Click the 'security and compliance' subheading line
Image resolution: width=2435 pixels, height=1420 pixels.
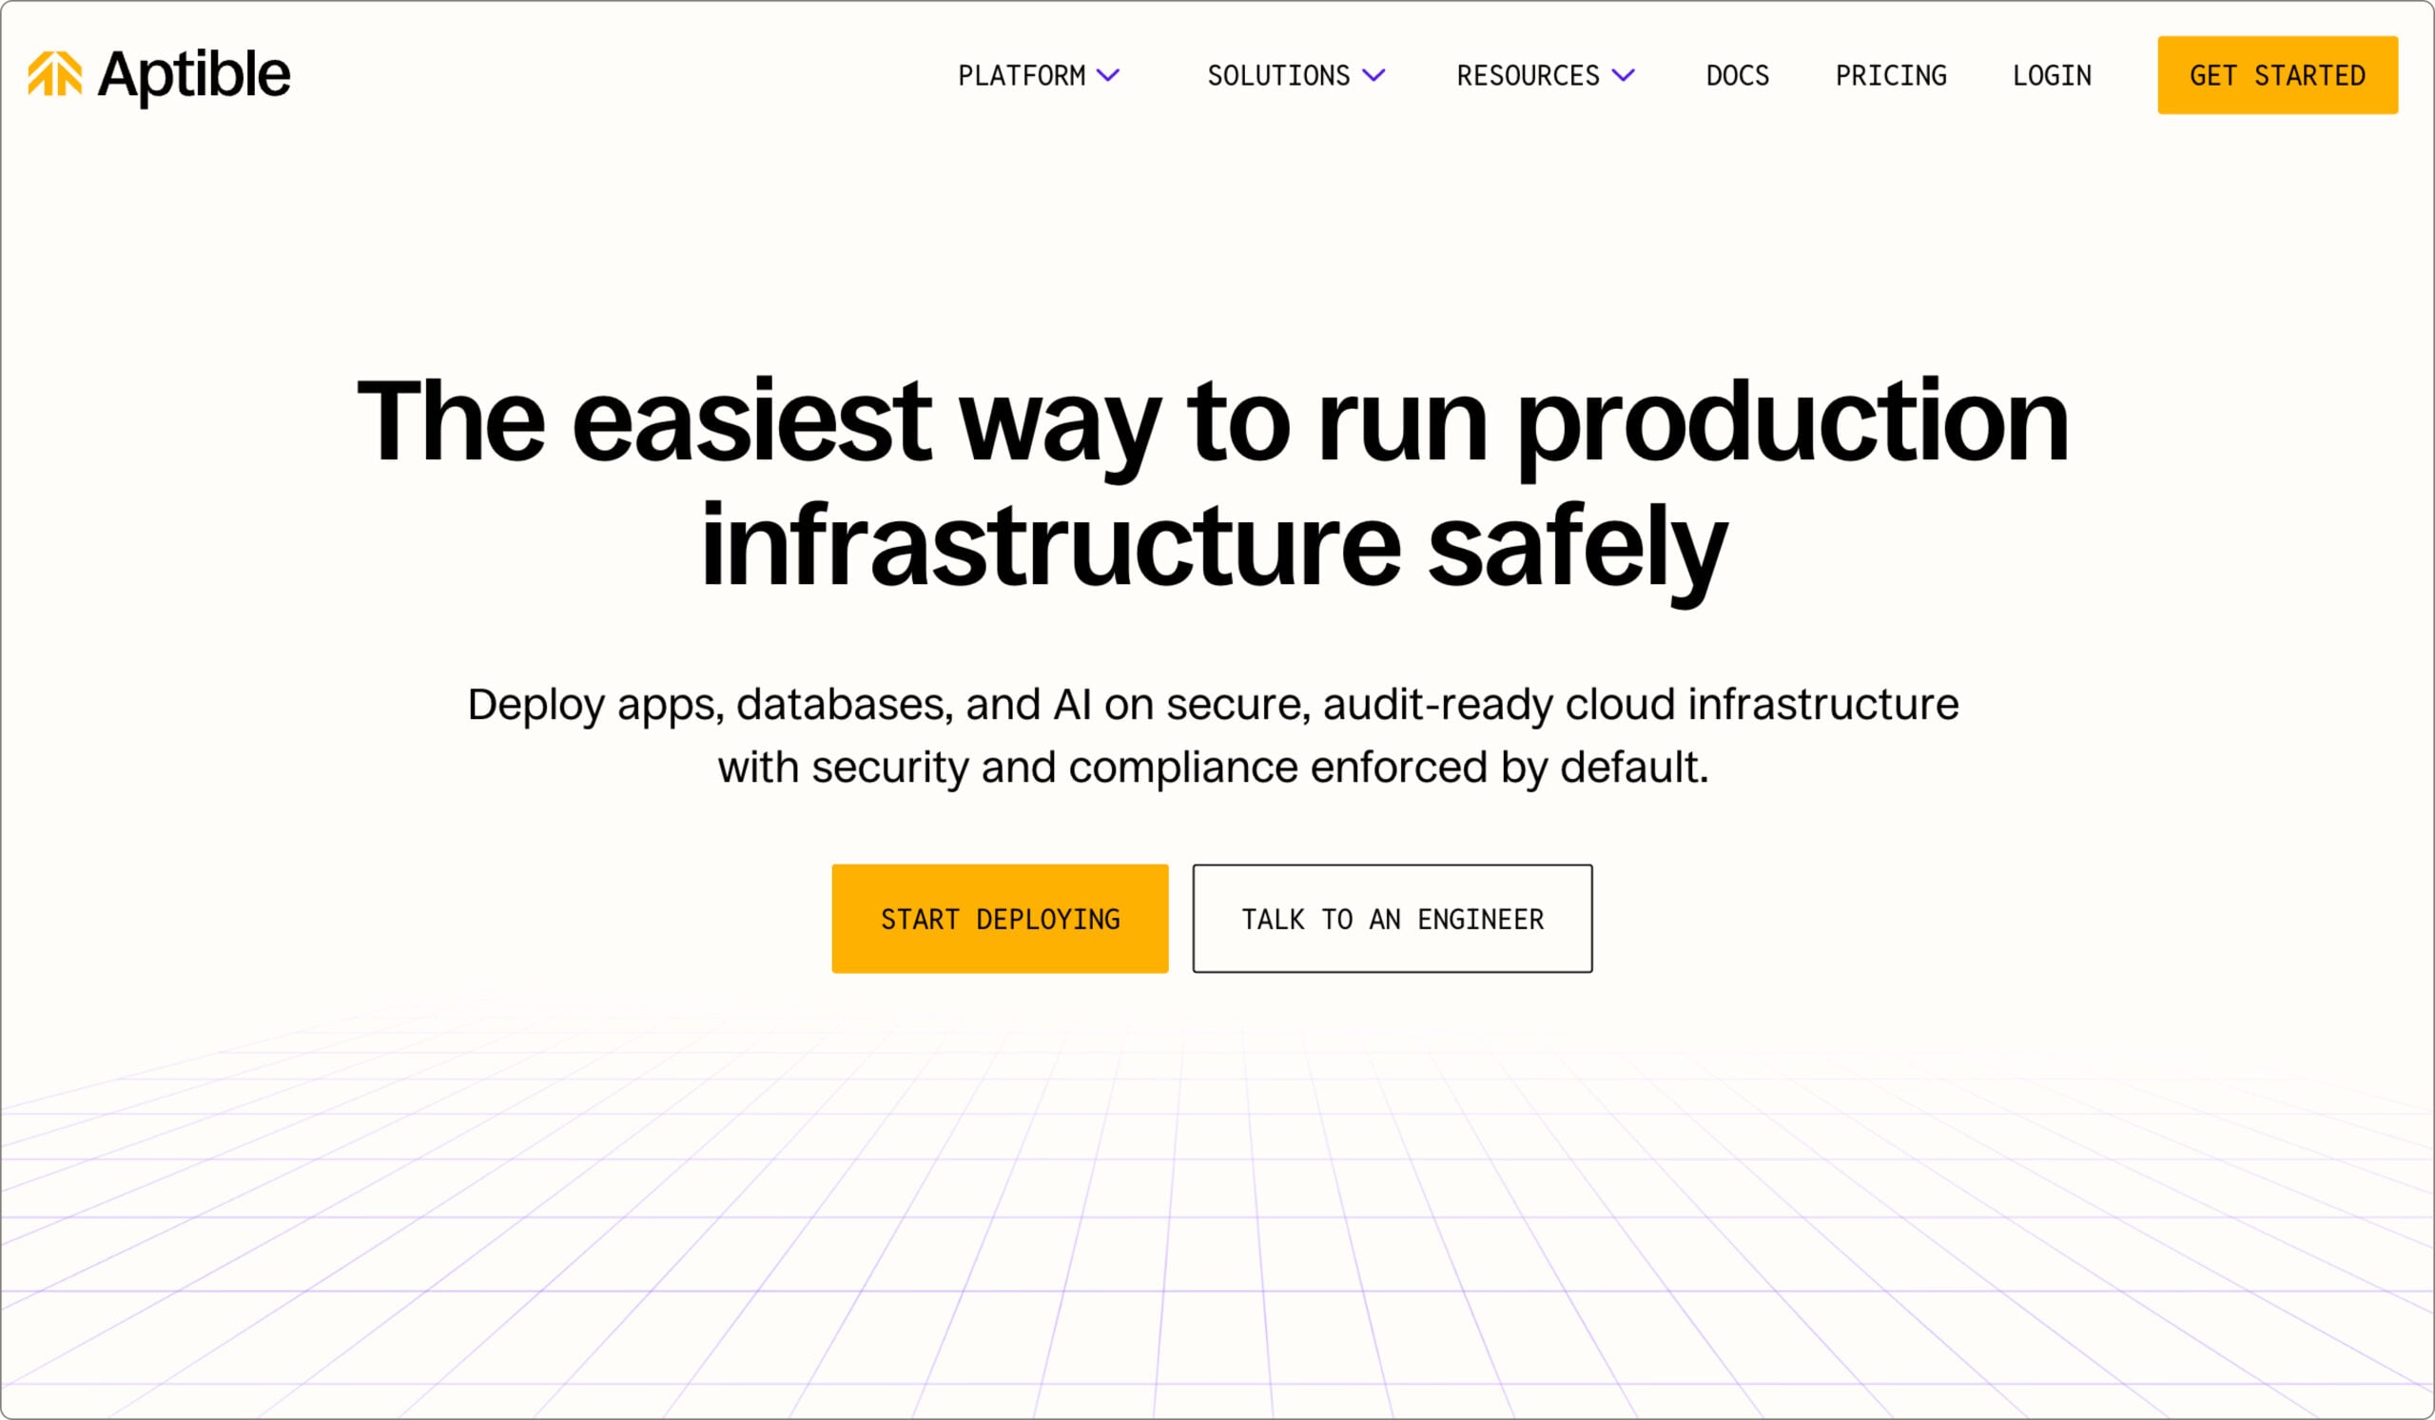pos(1213,768)
